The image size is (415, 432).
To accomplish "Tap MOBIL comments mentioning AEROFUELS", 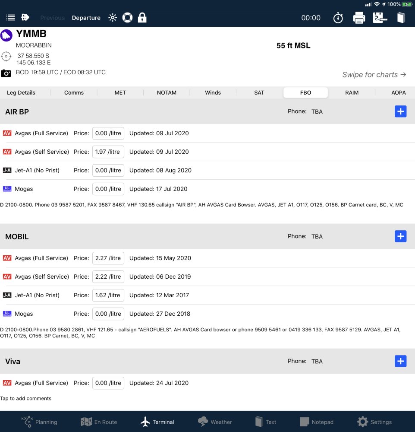I will [x=200, y=333].
